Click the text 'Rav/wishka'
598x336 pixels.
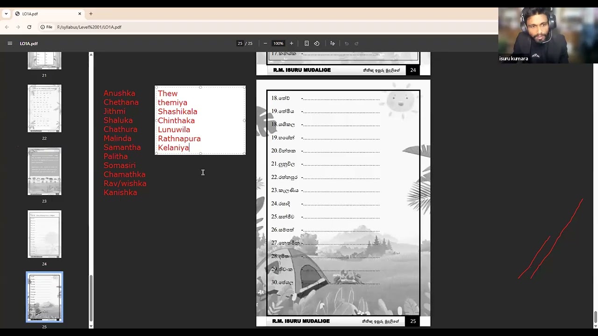[125, 183]
